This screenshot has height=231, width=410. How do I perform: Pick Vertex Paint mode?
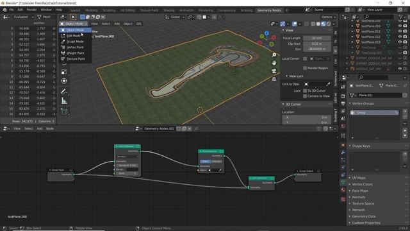coord(75,47)
